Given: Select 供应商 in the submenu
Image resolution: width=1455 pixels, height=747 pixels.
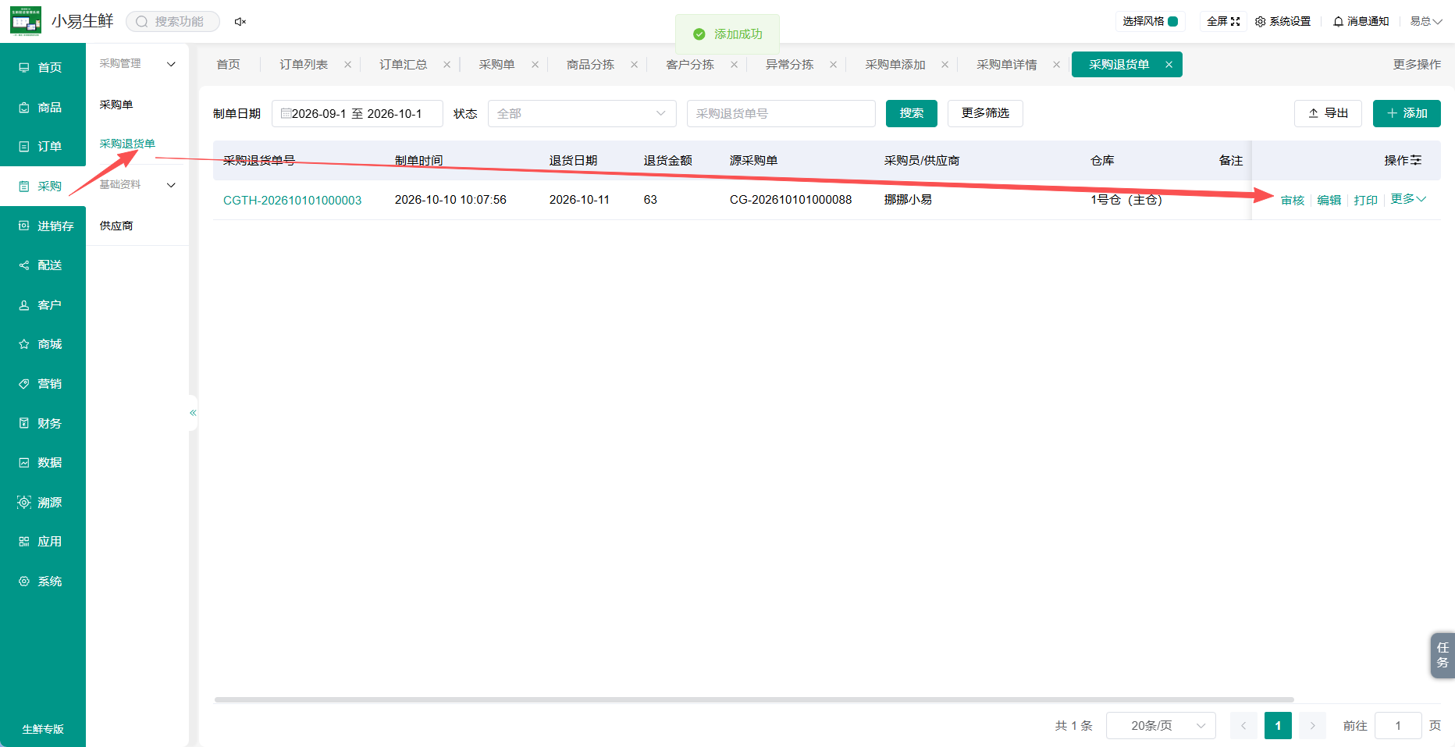Looking at the screenshot, I should tap(116, 226).
